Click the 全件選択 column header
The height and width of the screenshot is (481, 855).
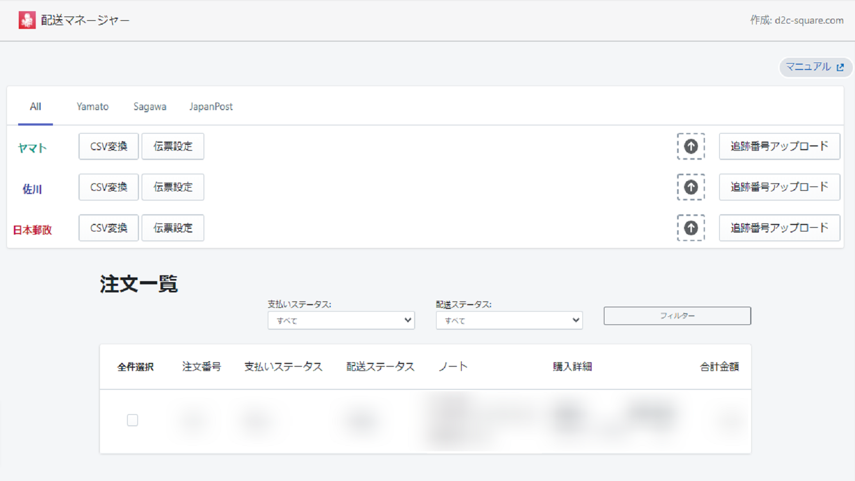[135, 367]
